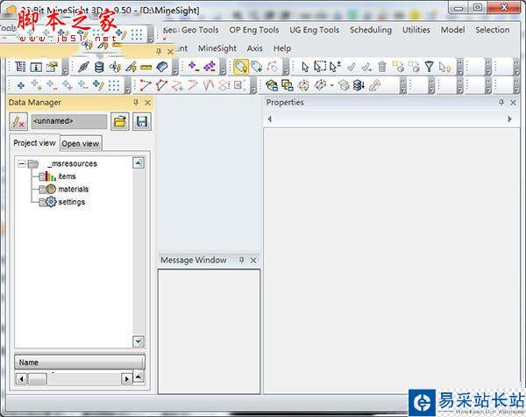Toggle the highlighted tag with lightbulb icon

coord(241,67)
